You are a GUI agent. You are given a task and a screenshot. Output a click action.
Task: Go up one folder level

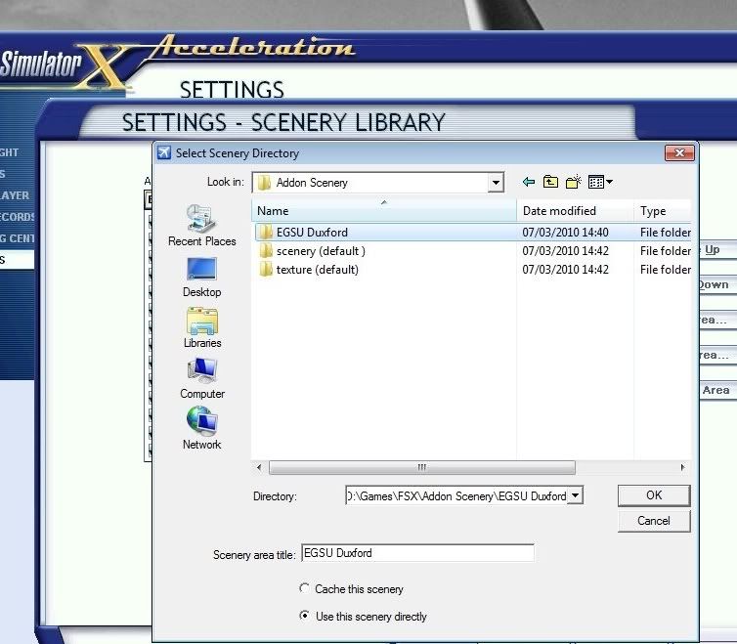click(x=550, y=182)
